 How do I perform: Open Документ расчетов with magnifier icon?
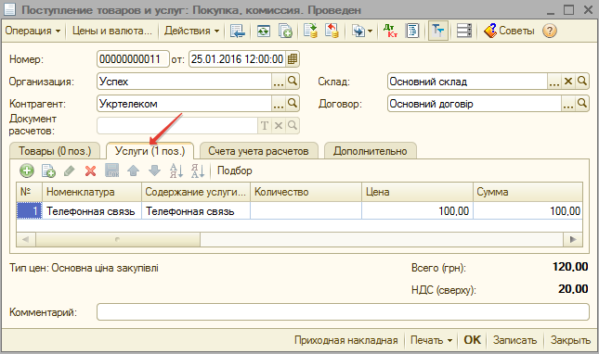pos(293,125)
